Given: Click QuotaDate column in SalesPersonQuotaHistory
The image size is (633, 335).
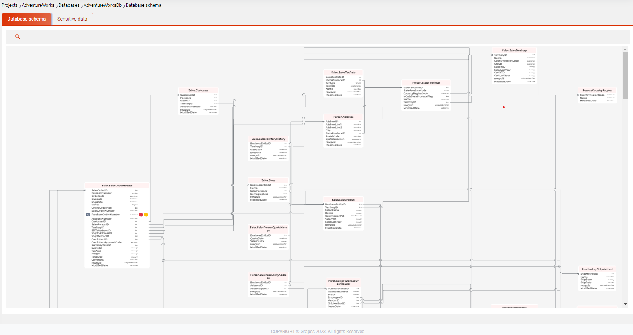Looking at the screenshot, I should point(257,239).
